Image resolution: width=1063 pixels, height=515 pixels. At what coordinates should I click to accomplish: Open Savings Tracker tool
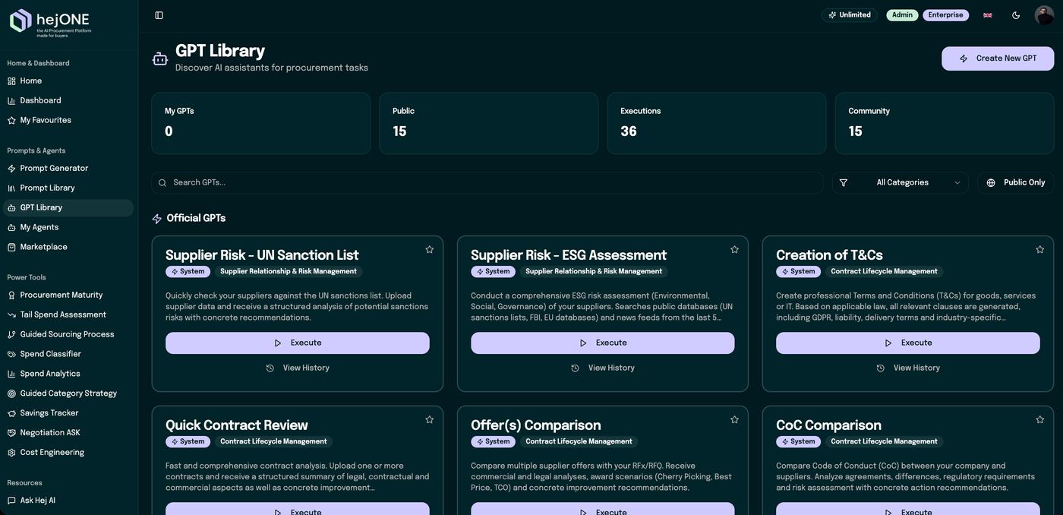point(67,414)
